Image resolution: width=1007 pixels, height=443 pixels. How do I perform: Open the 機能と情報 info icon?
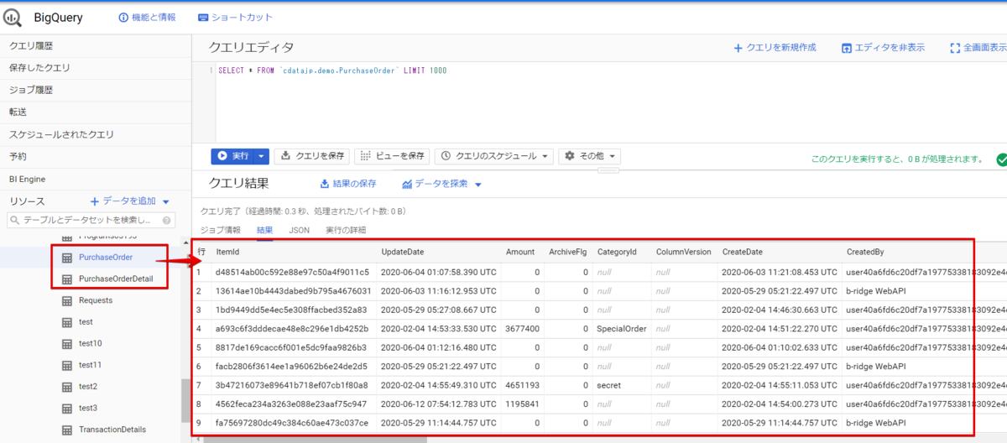click(124, 18)
